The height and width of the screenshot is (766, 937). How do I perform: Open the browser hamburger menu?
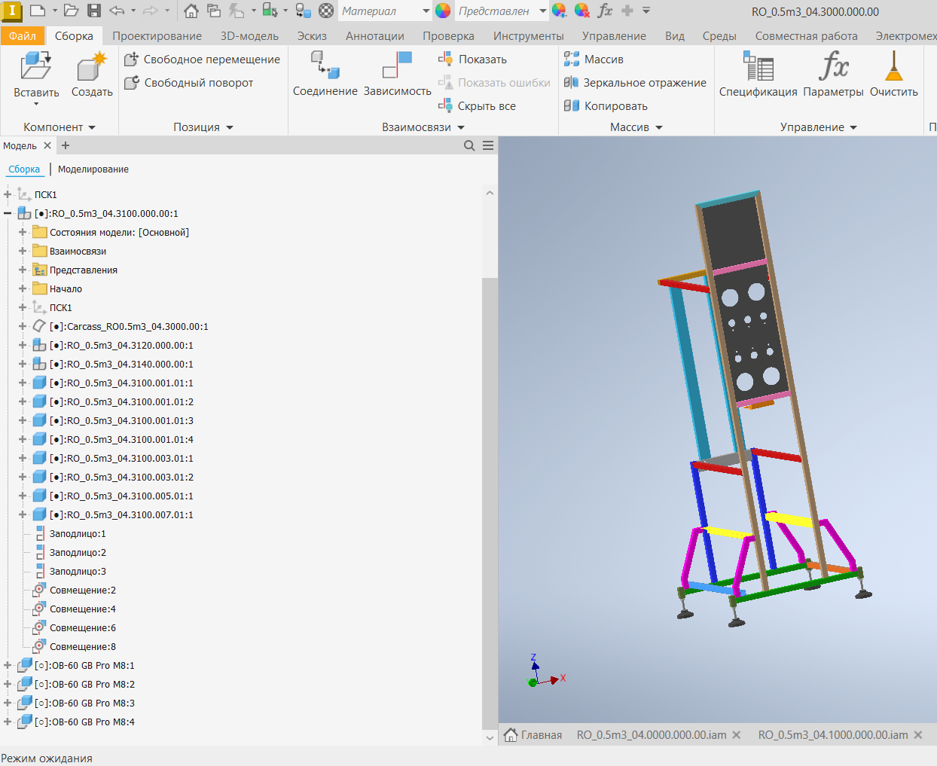pos(488,145)
